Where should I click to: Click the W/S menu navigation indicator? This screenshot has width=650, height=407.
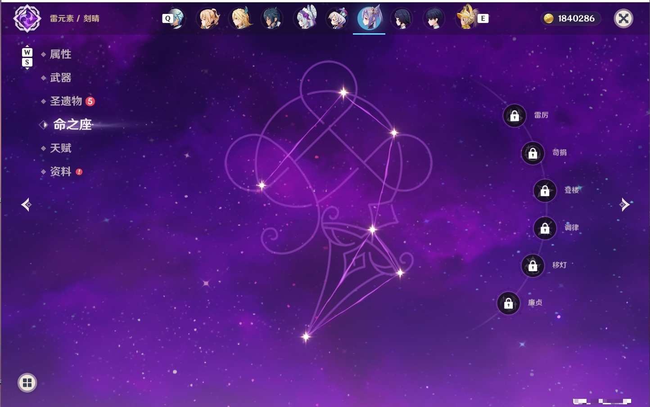27,57
